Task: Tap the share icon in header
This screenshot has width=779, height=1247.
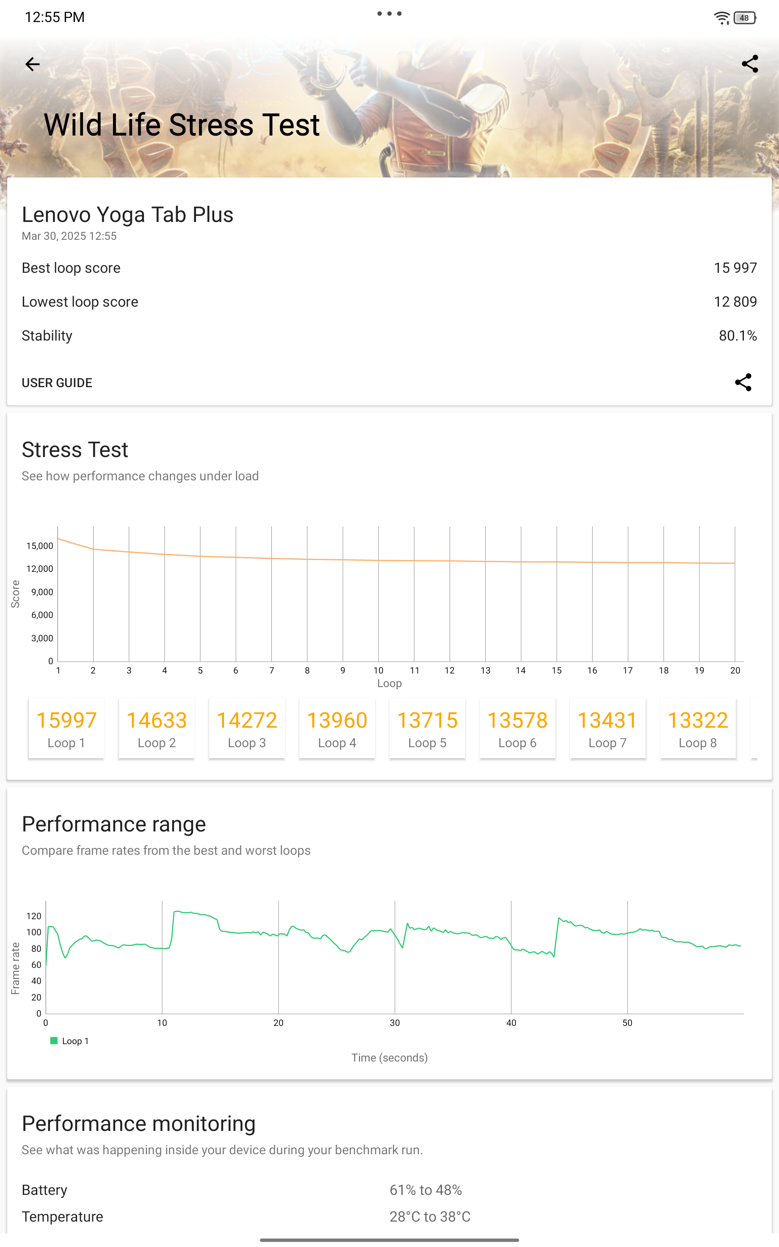Action: point(750,64)
